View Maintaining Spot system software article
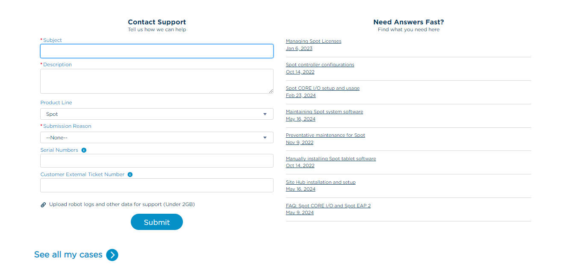The height and width of the screenshot is (274, 568). click(x=324, y=112)
